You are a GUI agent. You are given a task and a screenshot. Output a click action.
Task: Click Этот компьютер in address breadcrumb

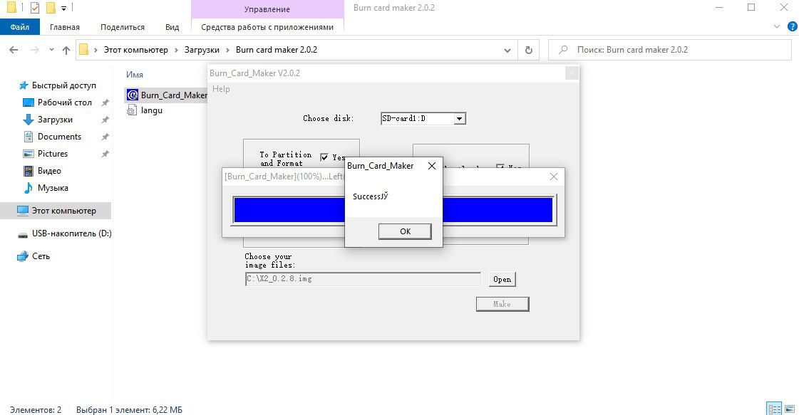[x=135, y=50]
